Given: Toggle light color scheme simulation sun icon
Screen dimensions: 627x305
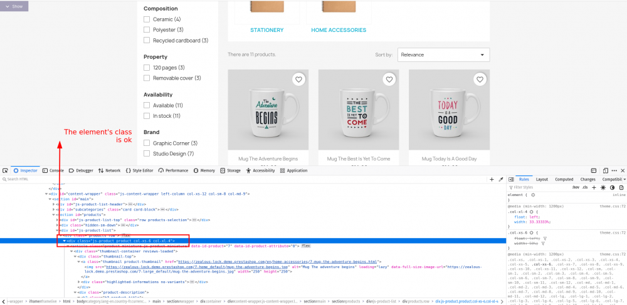Looking at the screenshot, I should [603, 187].
